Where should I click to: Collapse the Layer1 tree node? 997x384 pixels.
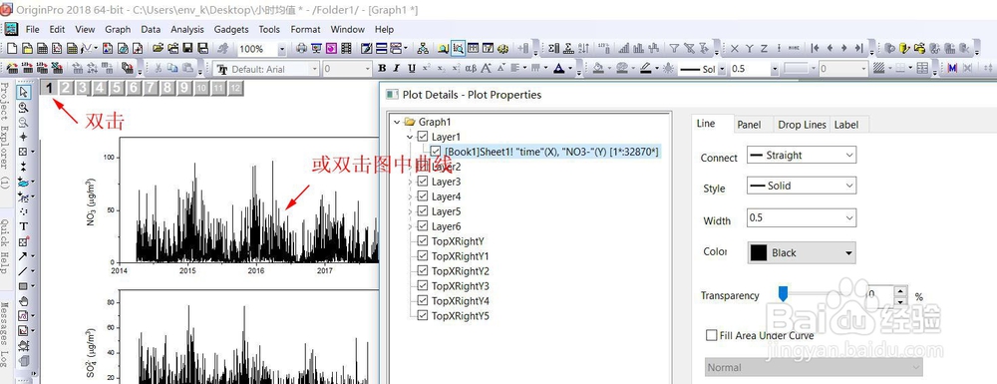(x=410, y=137)
